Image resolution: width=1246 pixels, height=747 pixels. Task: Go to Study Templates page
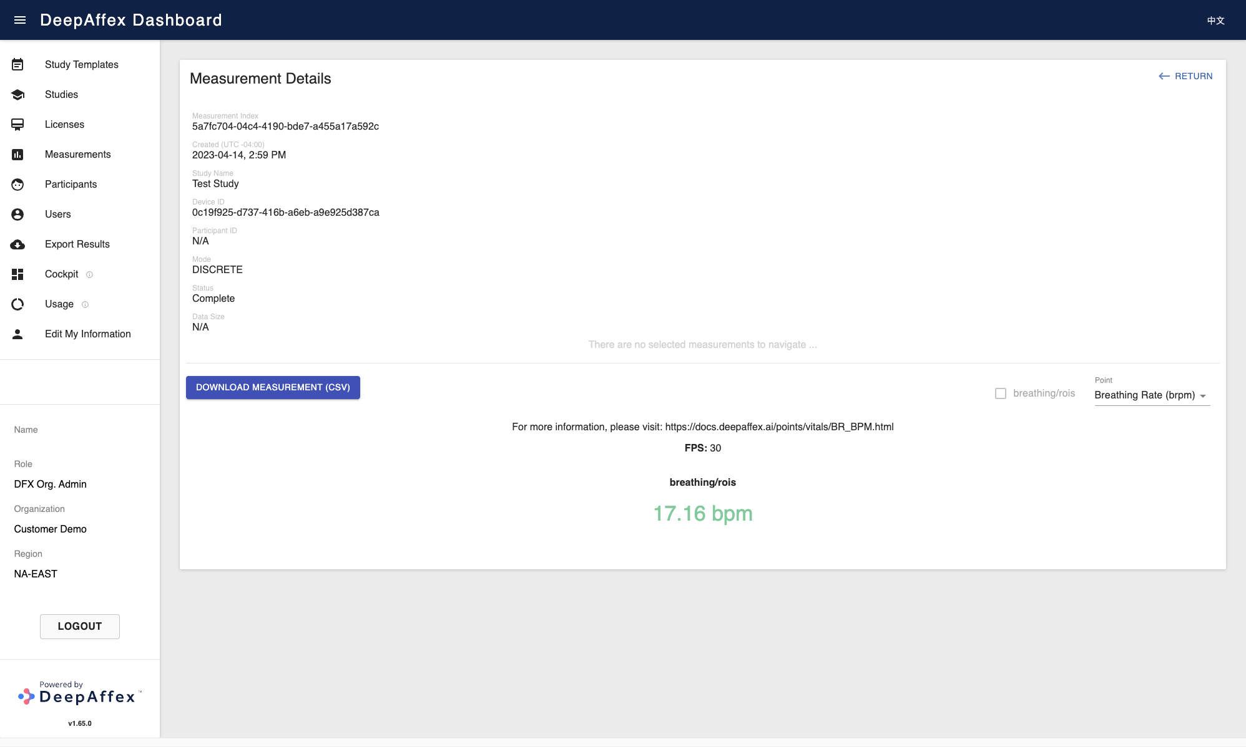click(80, 64)
